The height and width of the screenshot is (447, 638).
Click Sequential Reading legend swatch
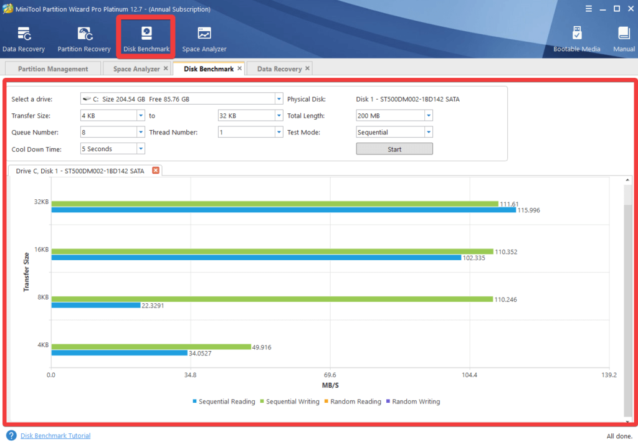coord(194,401)
